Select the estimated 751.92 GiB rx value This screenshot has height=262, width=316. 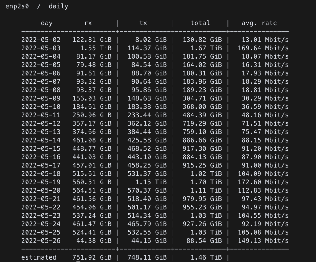92,257
